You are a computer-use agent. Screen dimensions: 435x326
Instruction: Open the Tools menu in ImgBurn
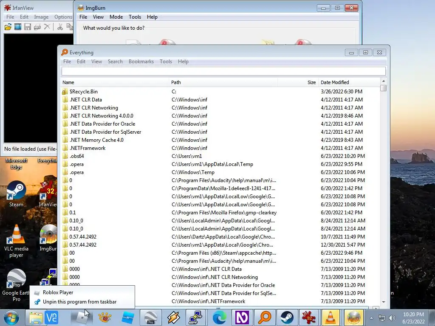coord(135,17)
